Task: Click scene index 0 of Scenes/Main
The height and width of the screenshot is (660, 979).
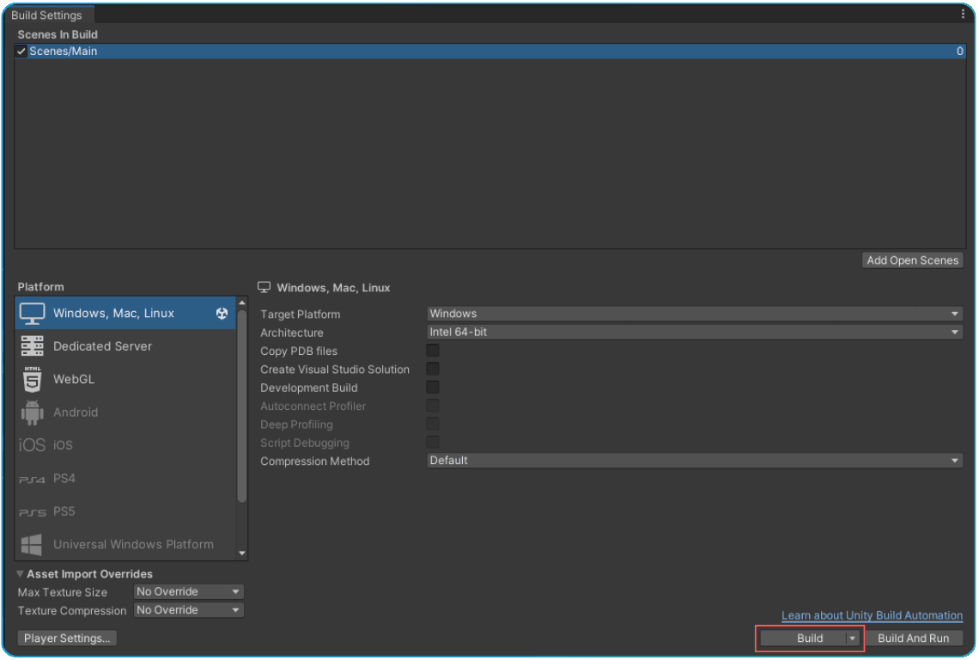Action: pyautogui.click(x=959, y=52)
